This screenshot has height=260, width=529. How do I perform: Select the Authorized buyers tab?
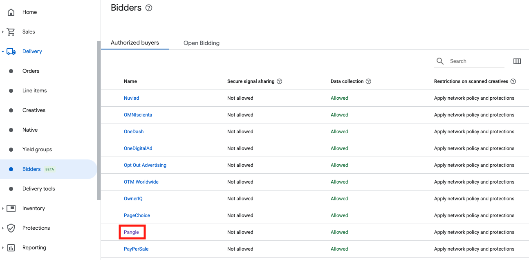(134, 43)
